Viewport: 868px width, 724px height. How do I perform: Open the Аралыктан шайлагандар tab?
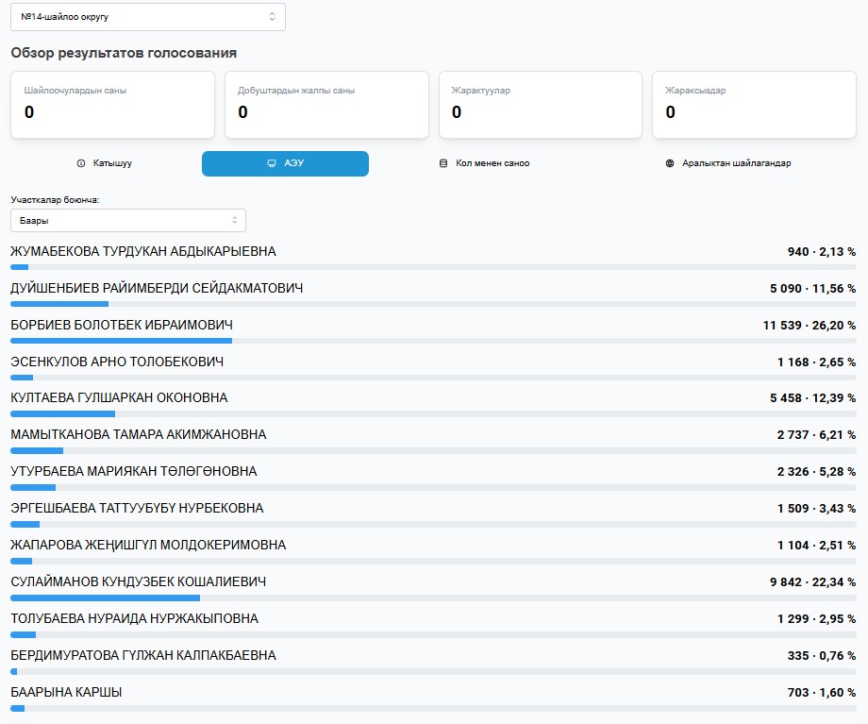click(x=728, y=163)
